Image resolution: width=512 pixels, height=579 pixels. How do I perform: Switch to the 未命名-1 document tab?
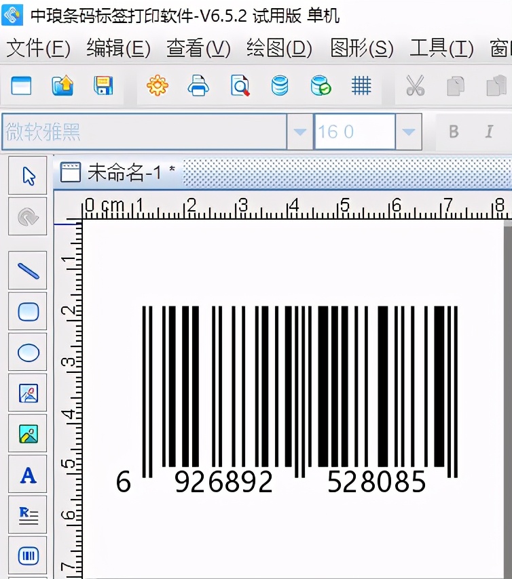[x=118, y=172]
